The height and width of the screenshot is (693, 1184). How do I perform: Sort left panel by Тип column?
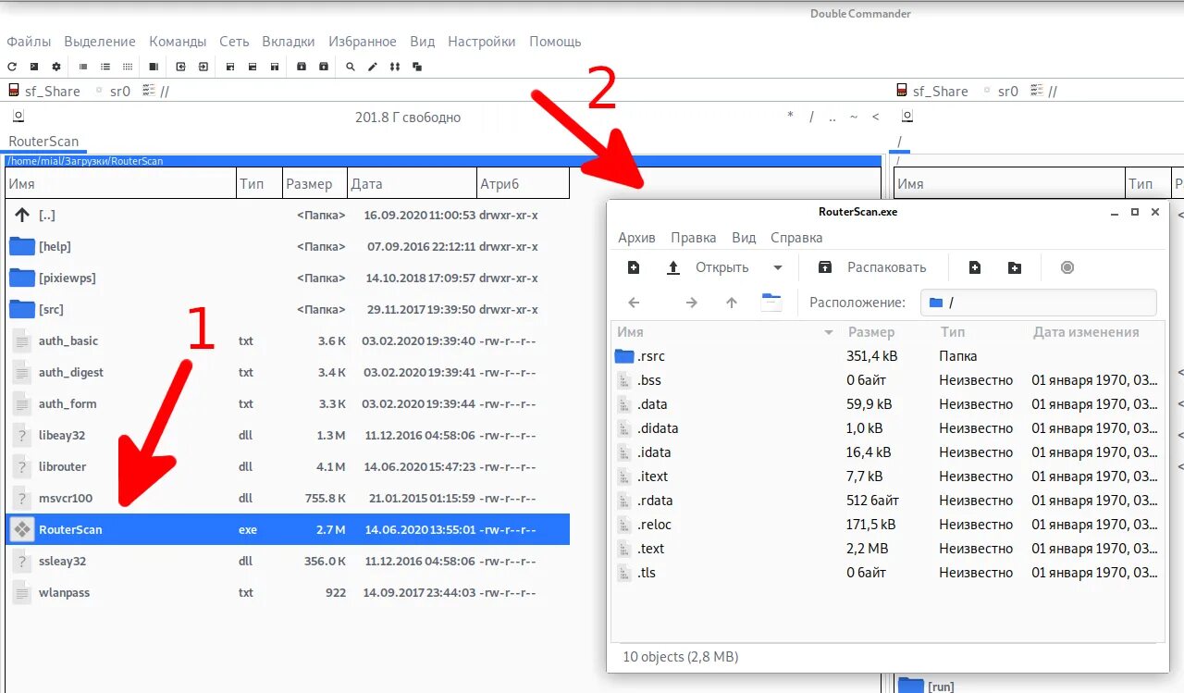point(259,183)
